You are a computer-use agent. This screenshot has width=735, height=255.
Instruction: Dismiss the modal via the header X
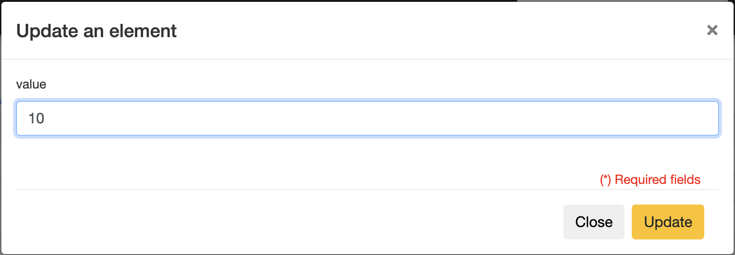coord(712,30)
